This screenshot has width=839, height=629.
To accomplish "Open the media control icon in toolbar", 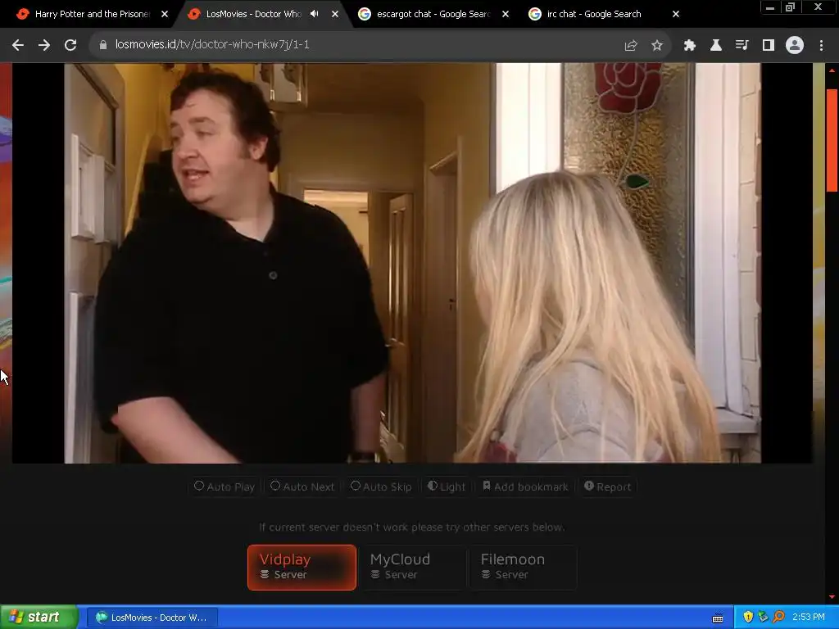I will (x=741, y=46).
